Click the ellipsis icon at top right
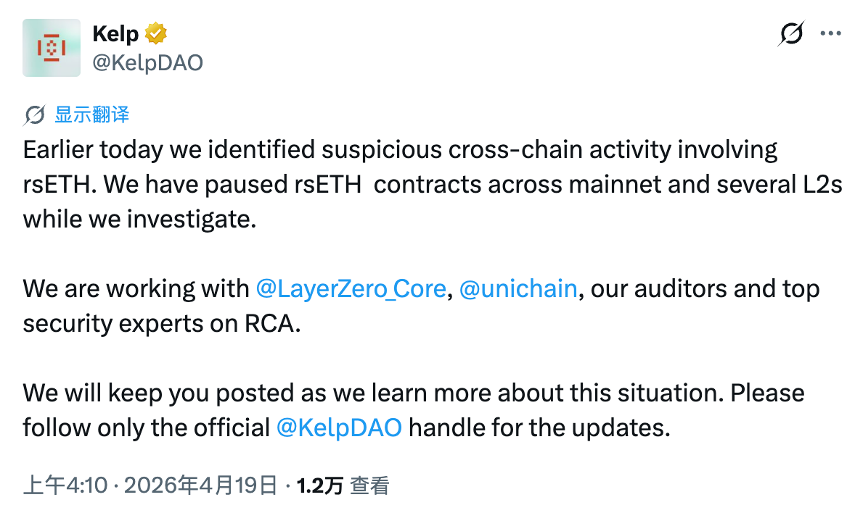Image resolution: width=855 pixels, height=513 pixels. pyautogui.click(x=832, y=33)
